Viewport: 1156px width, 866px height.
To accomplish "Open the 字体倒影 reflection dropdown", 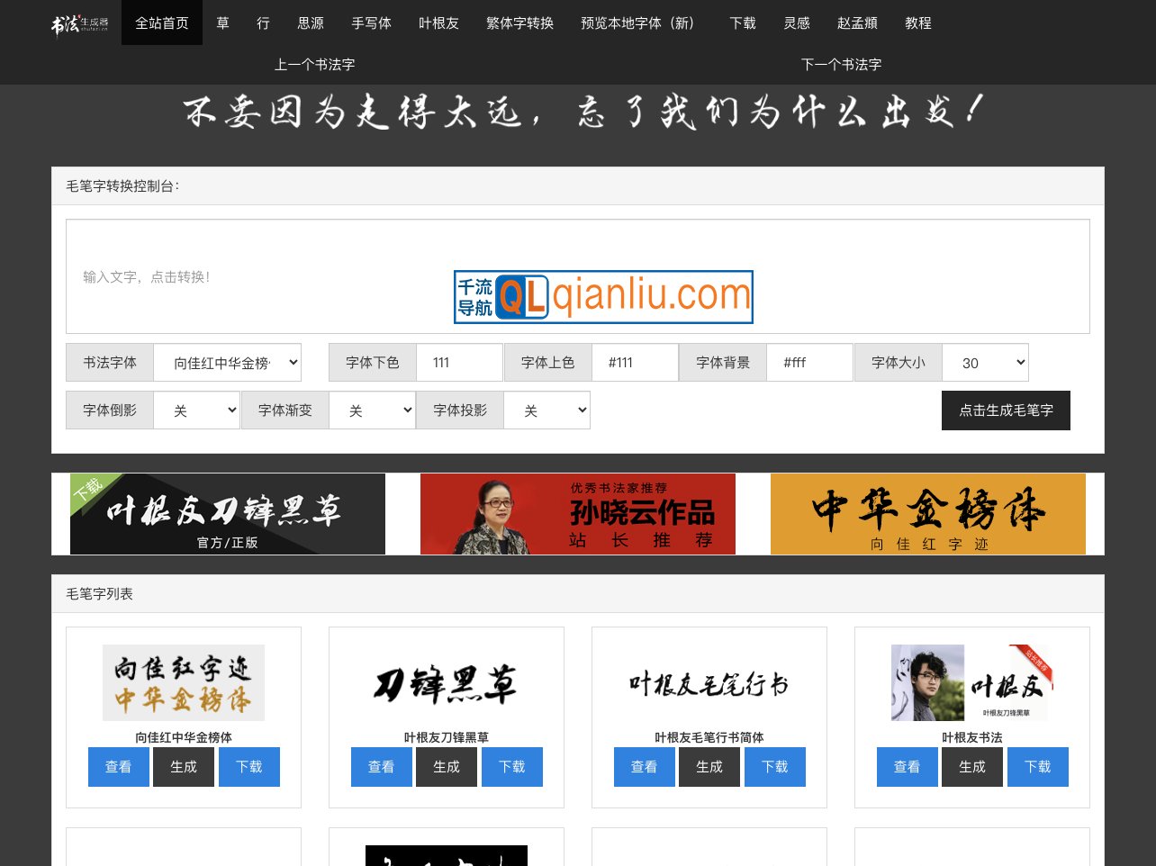I will pos(196,410).
